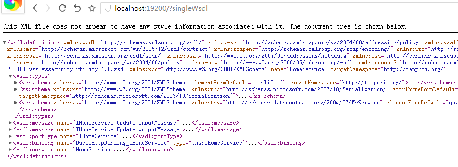Collapse the wsdl:types node
Image resolution: width=458 pixels, height=167 pixels.
click(x=10, y=76)
